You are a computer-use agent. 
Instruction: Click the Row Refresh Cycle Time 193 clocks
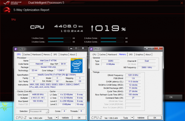(x=133, y=95)
